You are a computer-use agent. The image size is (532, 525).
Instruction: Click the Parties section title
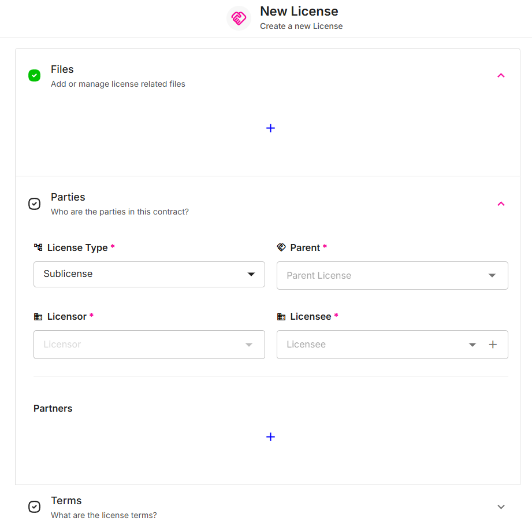pyautogui.click(x=68, y=197)
